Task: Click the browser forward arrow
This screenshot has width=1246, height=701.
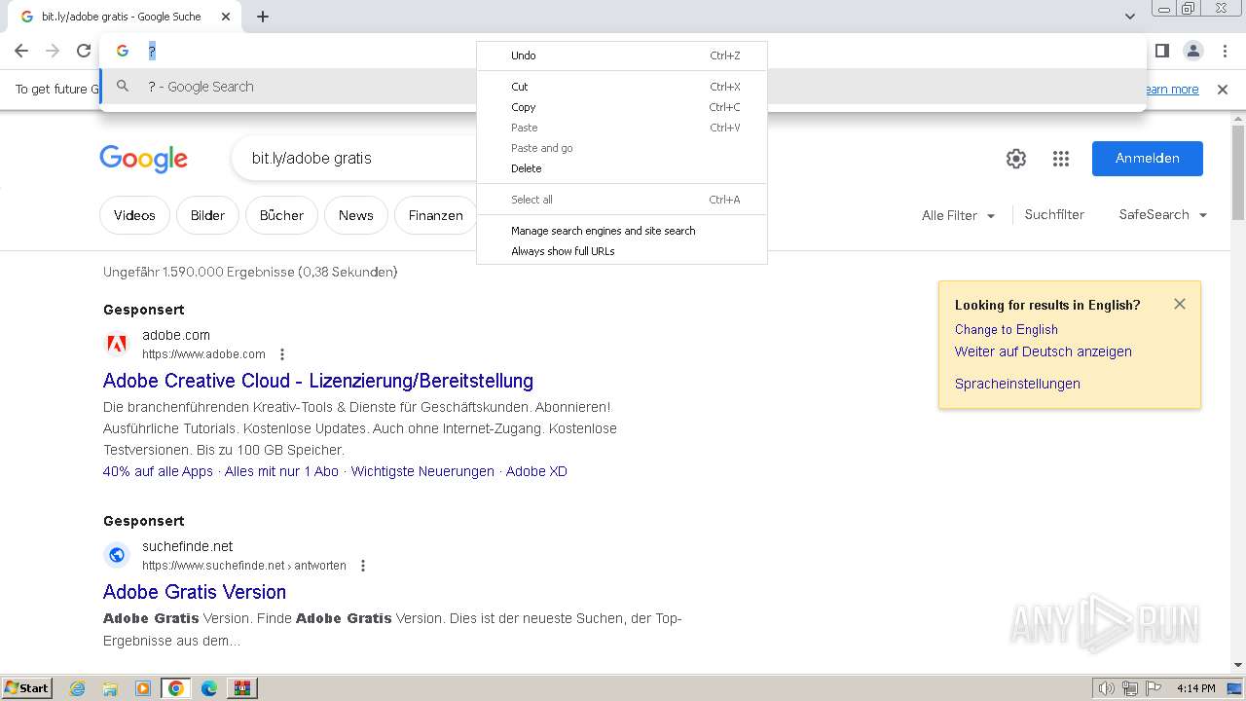Action: click(x=53, y=51)
